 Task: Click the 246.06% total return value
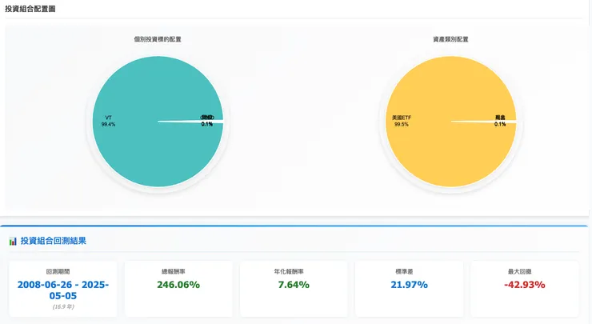pyautogui.click(x=178, y=285)
